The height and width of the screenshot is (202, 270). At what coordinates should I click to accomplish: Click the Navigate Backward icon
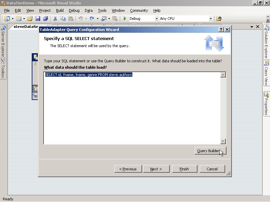click(104, 19)
